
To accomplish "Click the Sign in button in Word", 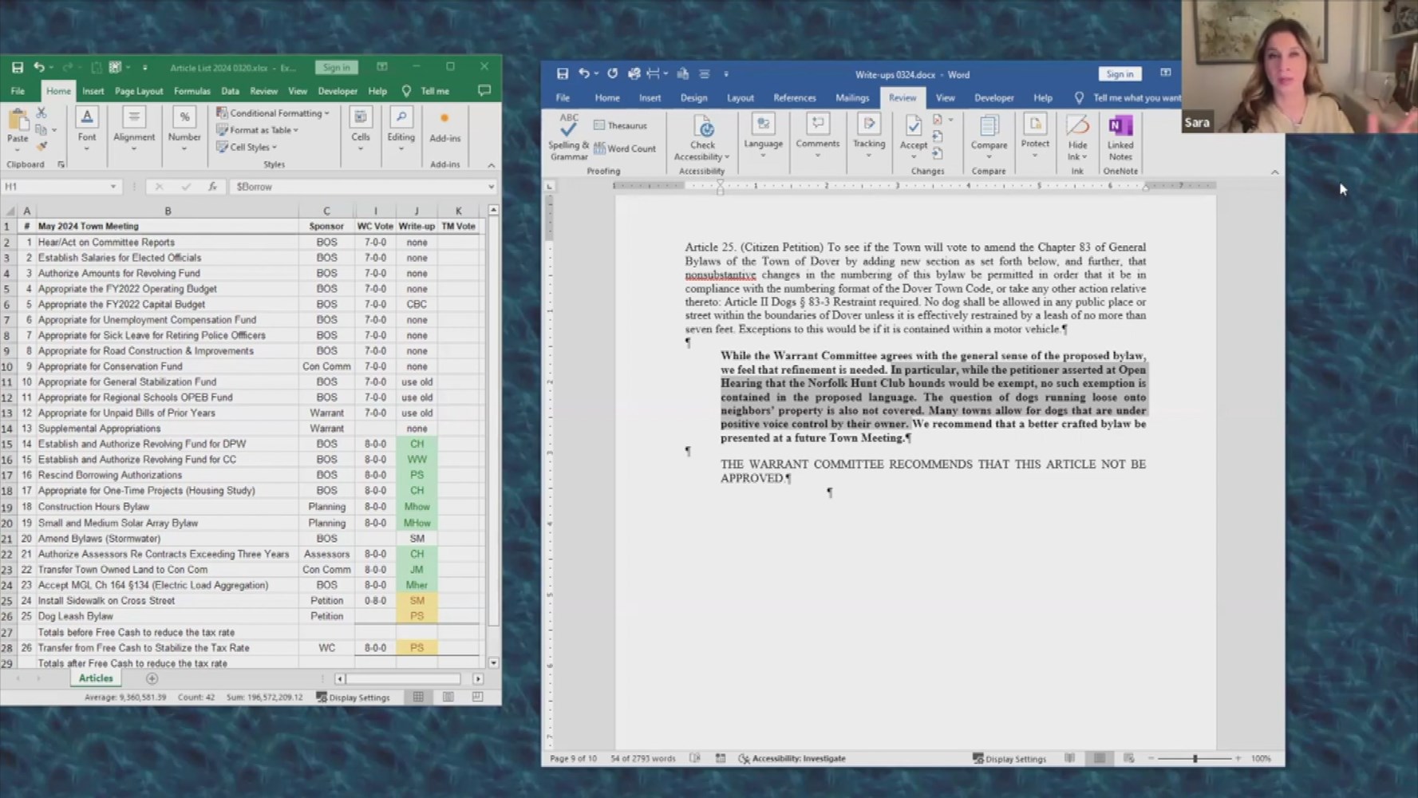I will (1119, 74).
